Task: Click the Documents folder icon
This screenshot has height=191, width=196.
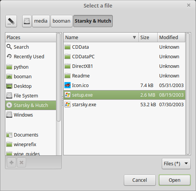Action: [x=9, y=135]
